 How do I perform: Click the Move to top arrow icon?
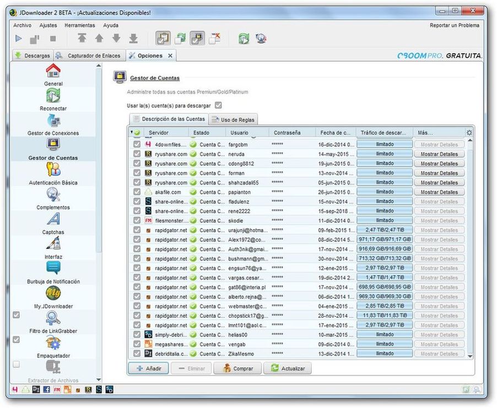coord(82,39)
